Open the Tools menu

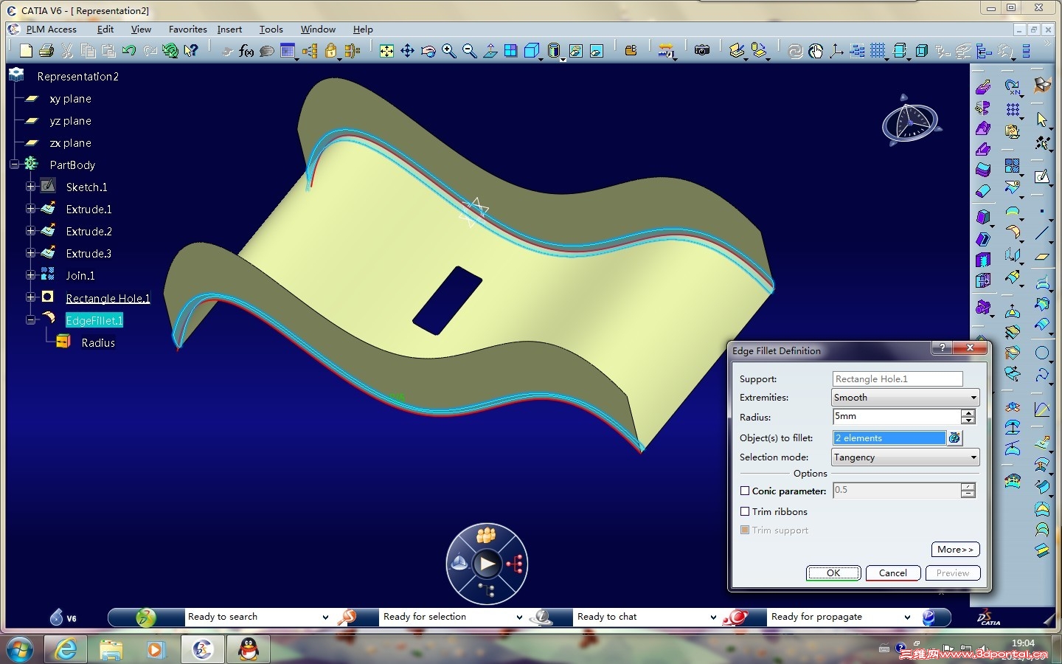tap(271, 30)
